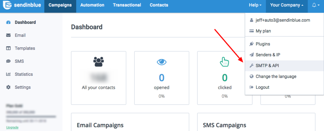Click the Templates layout icon
Viewport: 324px width, 131px height.
(x=8, y=49)
